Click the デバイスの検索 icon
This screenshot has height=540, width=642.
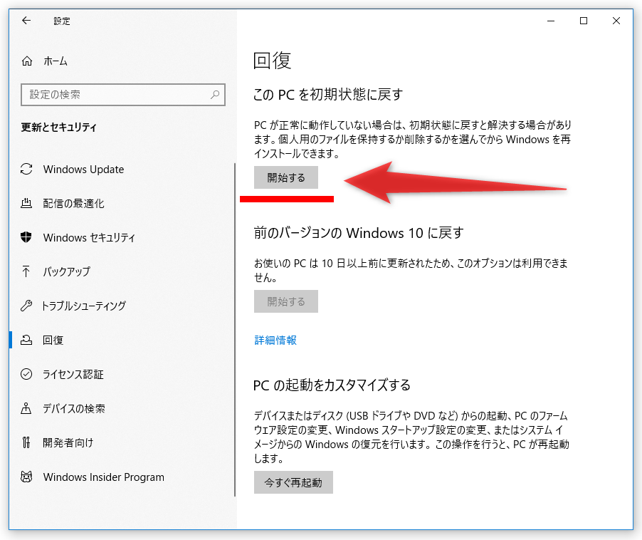tap(26, 408)
